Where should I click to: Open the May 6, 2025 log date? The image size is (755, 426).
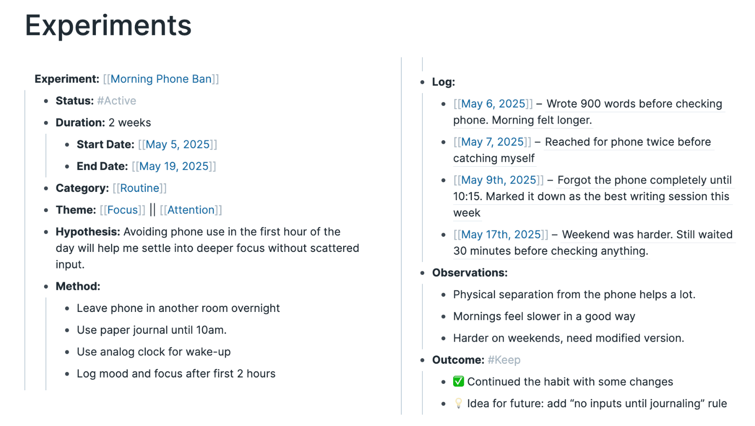point(493,104)
